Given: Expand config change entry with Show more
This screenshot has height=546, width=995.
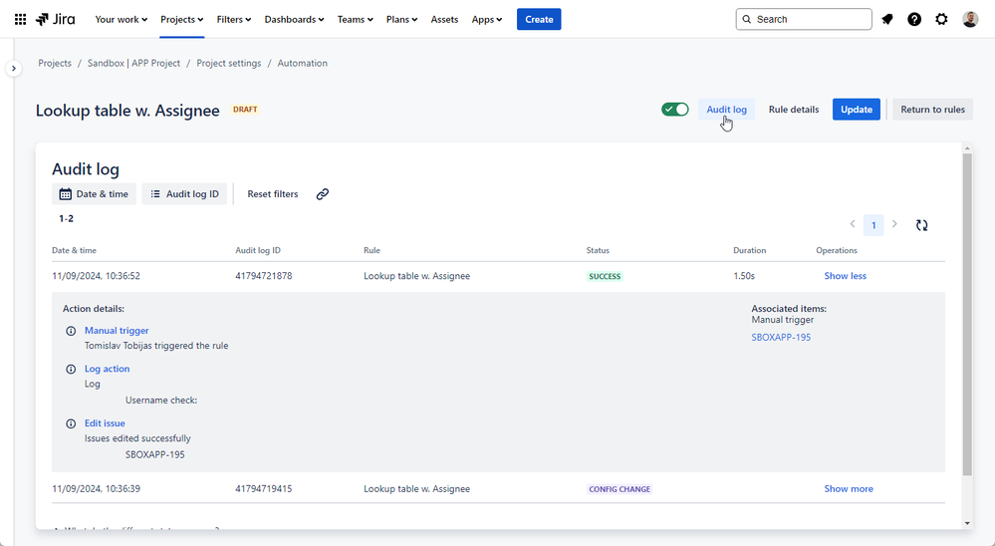Looking at the screenshot, I should (x=849, y=489).
